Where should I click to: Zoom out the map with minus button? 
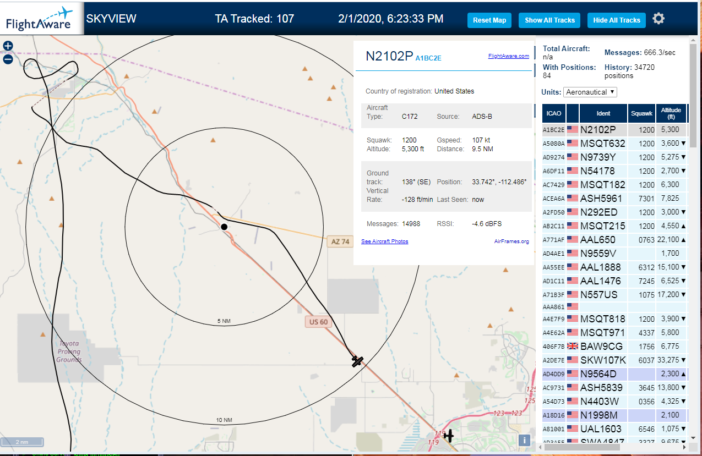8,59
